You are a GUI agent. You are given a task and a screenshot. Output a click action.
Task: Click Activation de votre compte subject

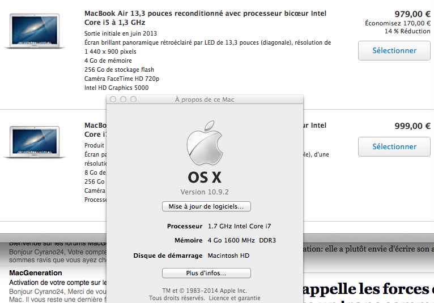58,283
